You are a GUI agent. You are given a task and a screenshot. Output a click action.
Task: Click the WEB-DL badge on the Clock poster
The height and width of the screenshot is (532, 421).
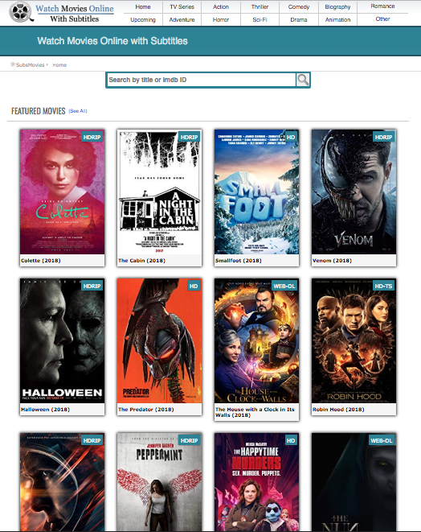284,286
